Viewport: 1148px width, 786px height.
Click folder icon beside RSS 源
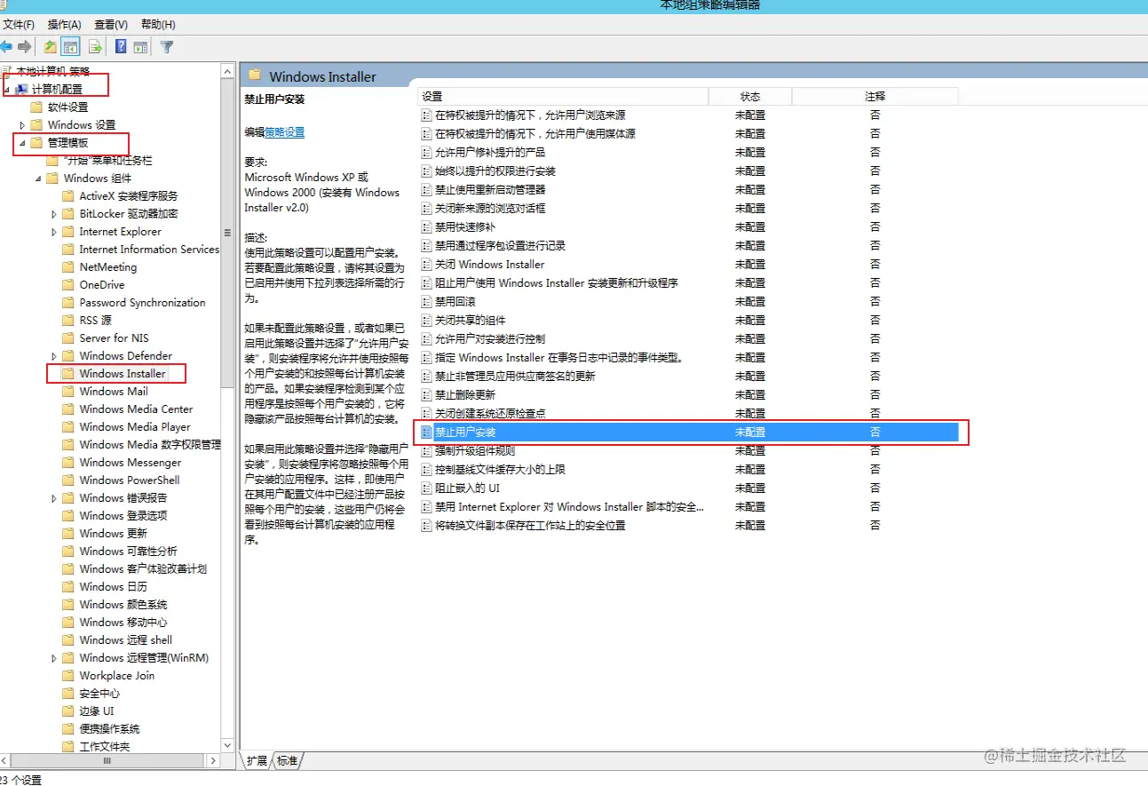(68, 320)
